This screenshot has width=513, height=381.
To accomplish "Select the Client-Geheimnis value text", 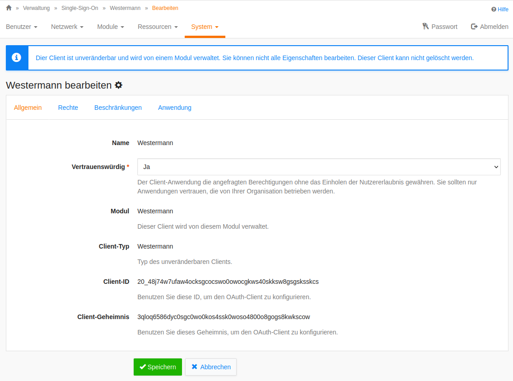I will click(x=224, y=317).
